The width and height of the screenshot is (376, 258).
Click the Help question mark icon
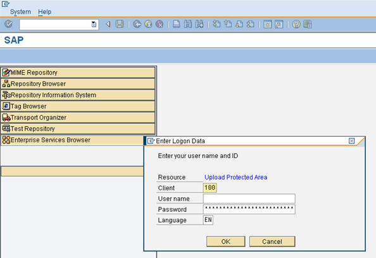296,24
